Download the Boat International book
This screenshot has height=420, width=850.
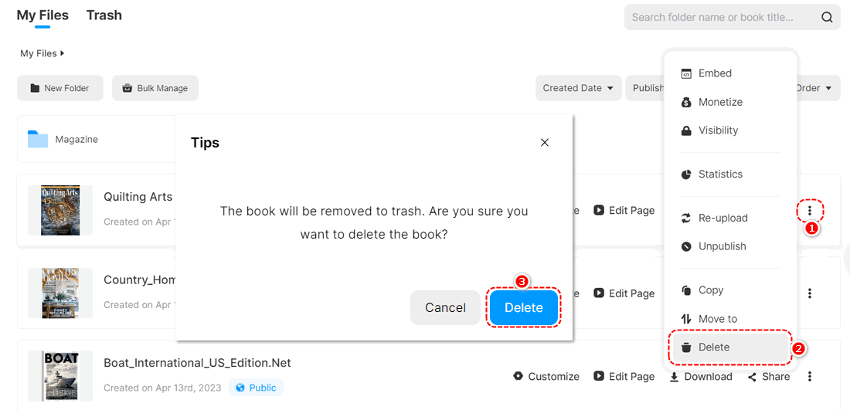[x=700, y=377]
